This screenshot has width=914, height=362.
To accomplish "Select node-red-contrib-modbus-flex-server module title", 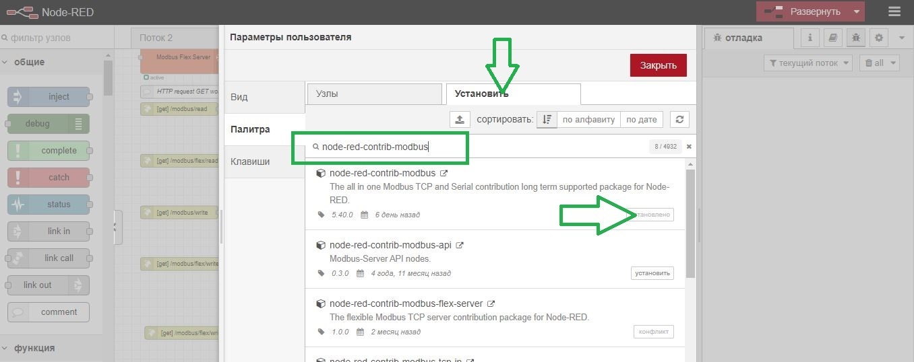I will point(406,303).
